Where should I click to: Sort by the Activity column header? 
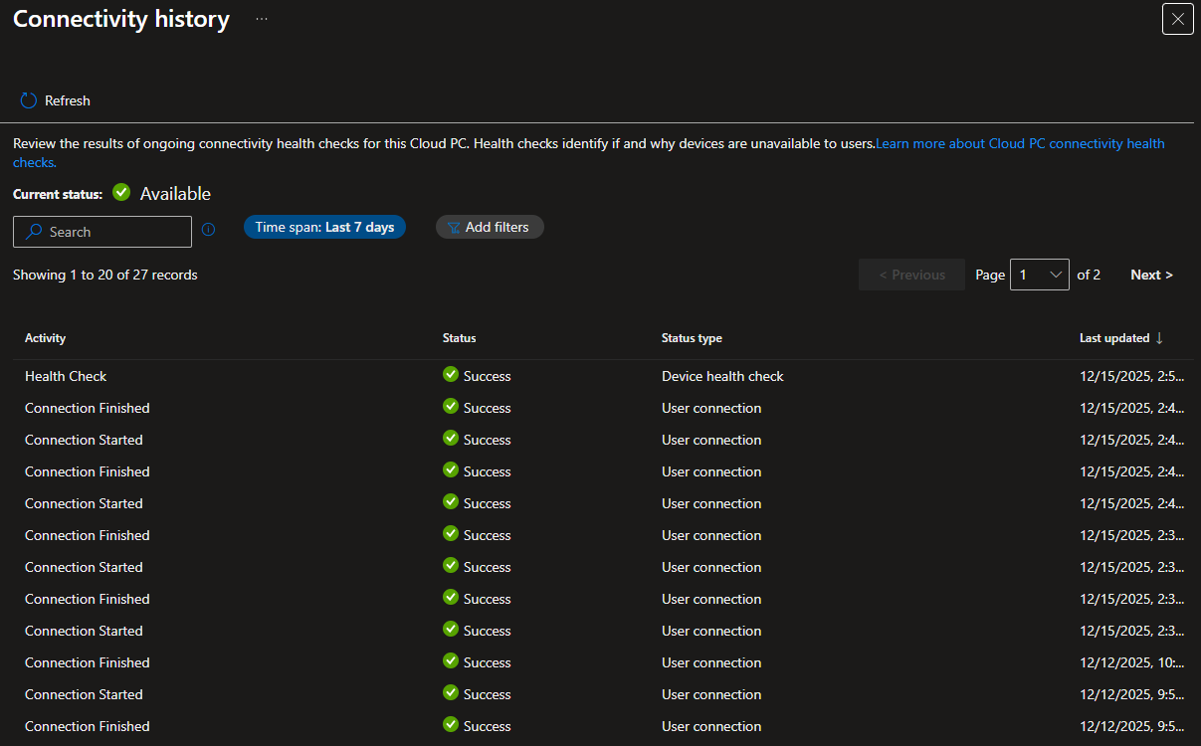(45, 338)
